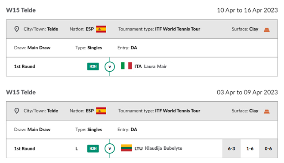Open the W15 Telde 10 Apr tournament title
The width and height of the screenshot is (284, 163).
tap(21, 10)
